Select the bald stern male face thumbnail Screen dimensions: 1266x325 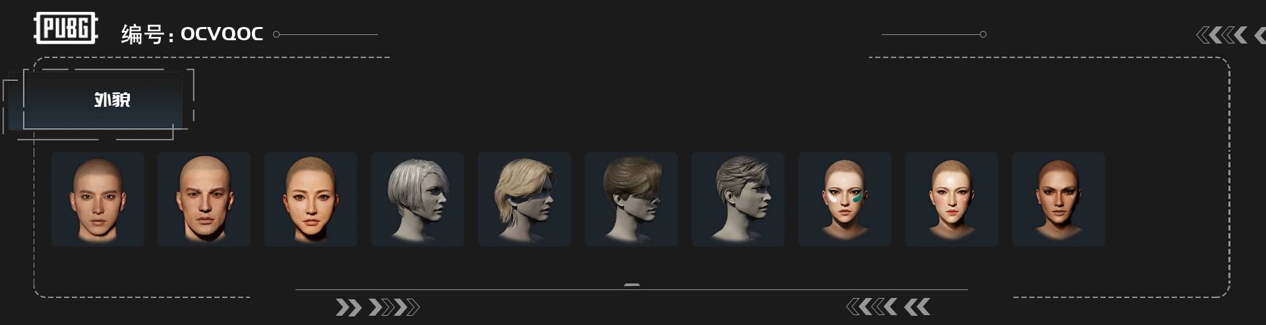(204, 199)
